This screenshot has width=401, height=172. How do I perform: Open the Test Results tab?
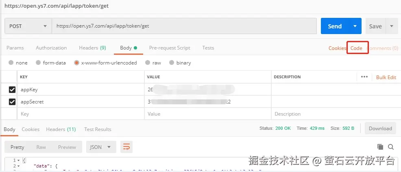coord(98,129)
